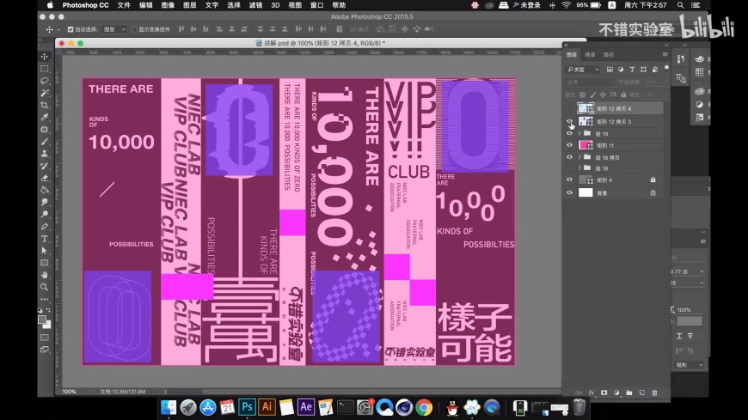Switch to the 通道 channels tab
Image resolution: width=748 pixels, height=420 pixels.
tap(590, 55)
